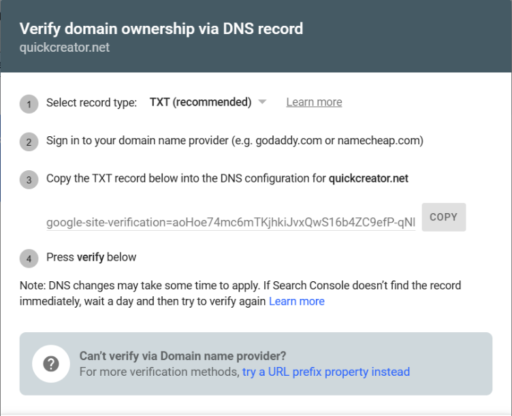
Task: Click the step 1 number circle icon
Action: [29, 104]
